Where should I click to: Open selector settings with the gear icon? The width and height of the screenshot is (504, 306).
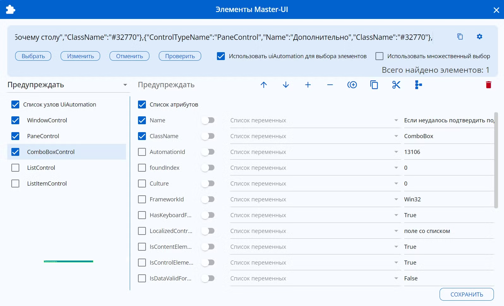pos(479,37)
